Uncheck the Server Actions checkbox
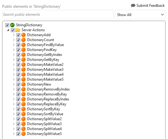This screenshot has height=139, width=168. click(x=13, y=30)
